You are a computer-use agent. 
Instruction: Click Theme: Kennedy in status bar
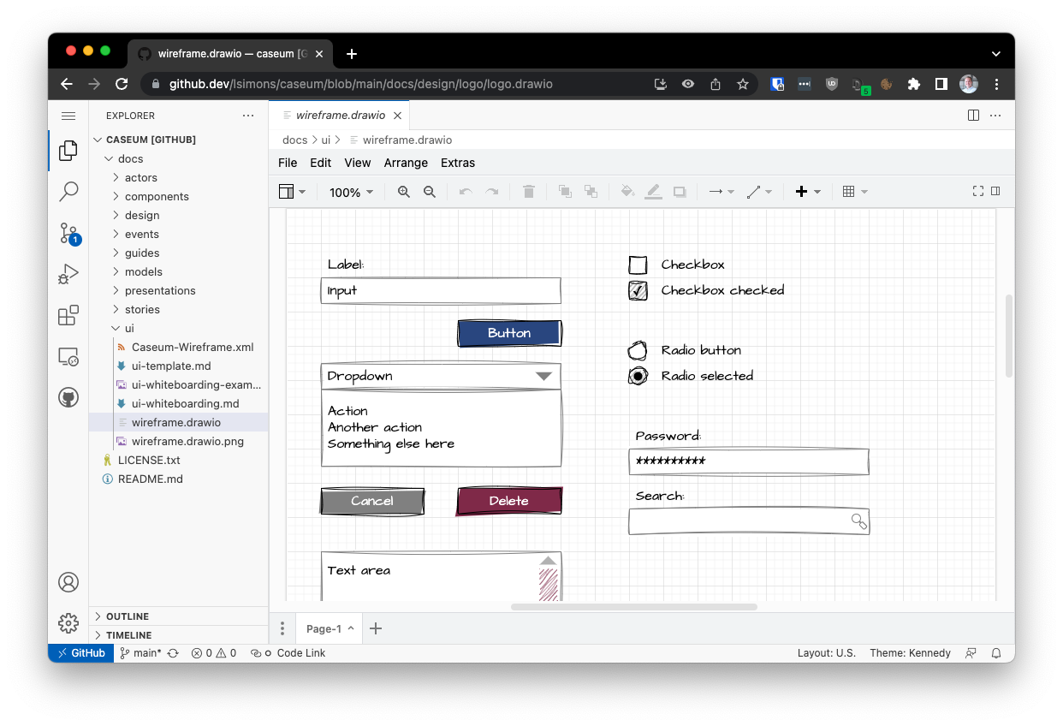pos(910,653)
